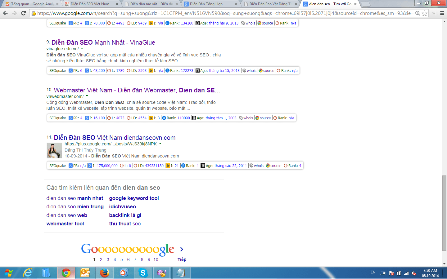447x279 pixels.
Task: Click the next-page arrow beside the Google logo
Action: pyautogui.click(x=182, y=249)
